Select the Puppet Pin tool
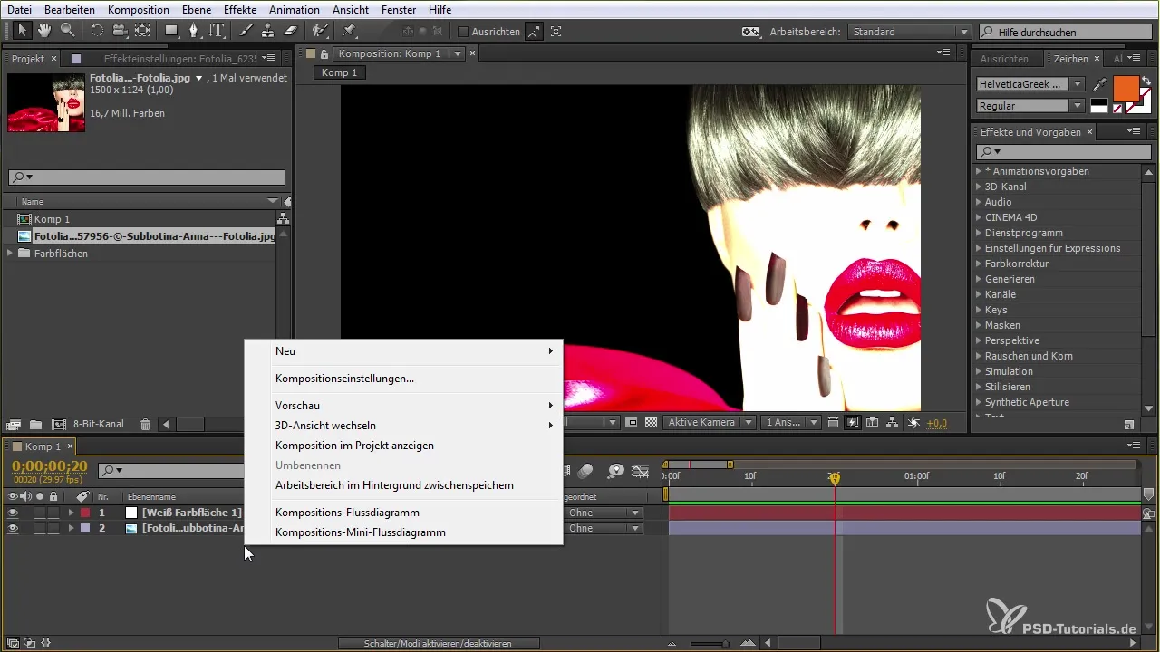Image resolution: width=1160 pixels, height=652 pixels. (x=349, y=31)
